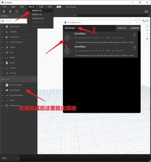Open version dropdown beside first DynaMaps download
The image size is (151, 162).
point(72,38)
